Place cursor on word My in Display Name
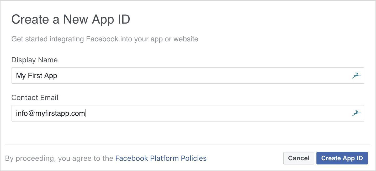This screenshot has height=171, width=376. click(21, 76)
